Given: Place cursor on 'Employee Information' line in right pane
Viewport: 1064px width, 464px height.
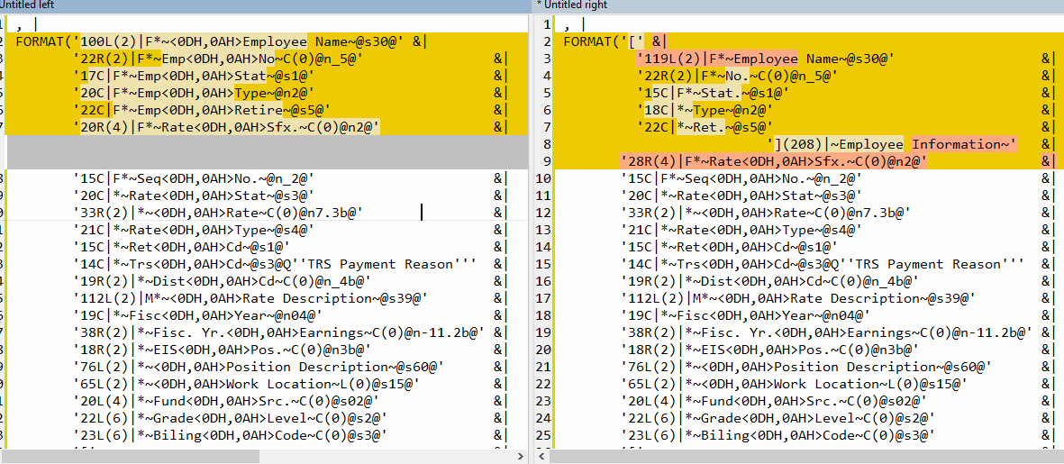Looking at the screenshot, I should [892, 144].
